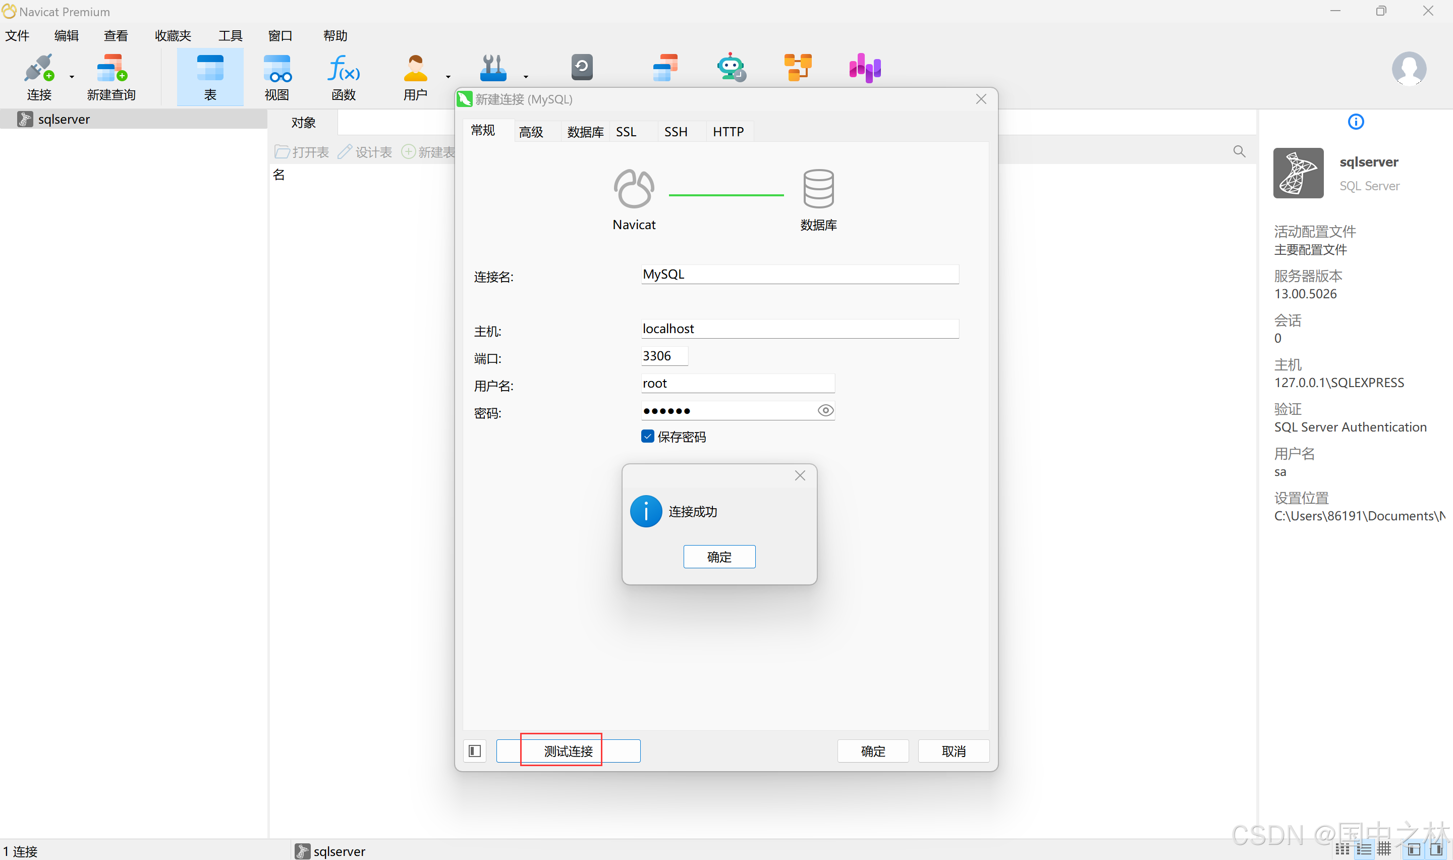Screen dimensions: 1453x860
Task: Close the 连接成功 message popup
Action: [x=800, y=475]
